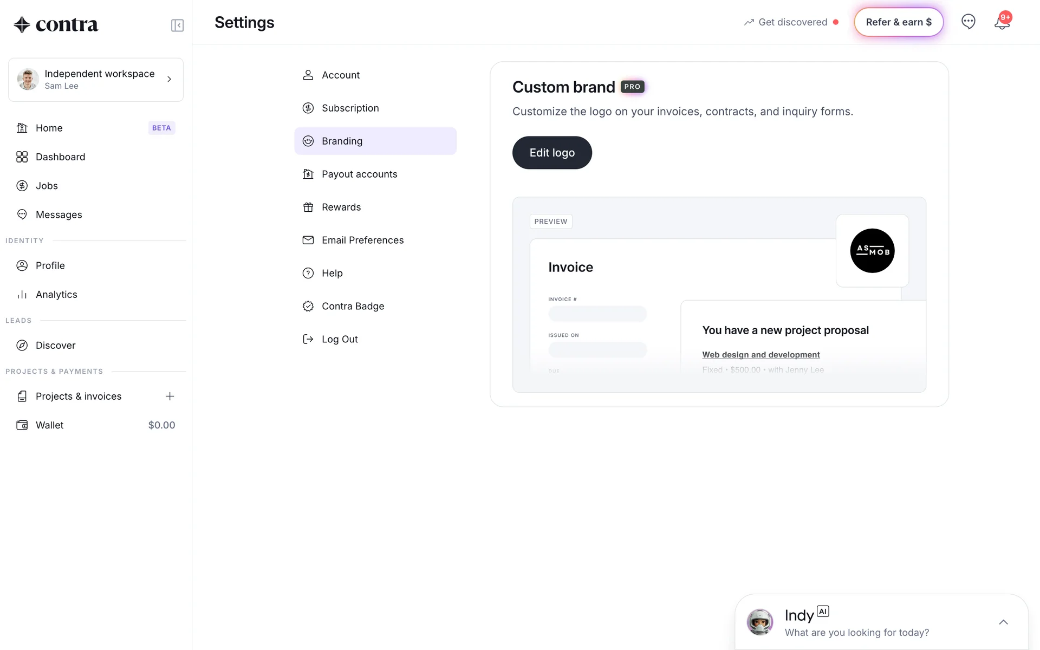Click the ASMOB logo preview thumbnail
Image resolution: width=1040 pixels, height=650 pixels.
(x=872, y=251)
